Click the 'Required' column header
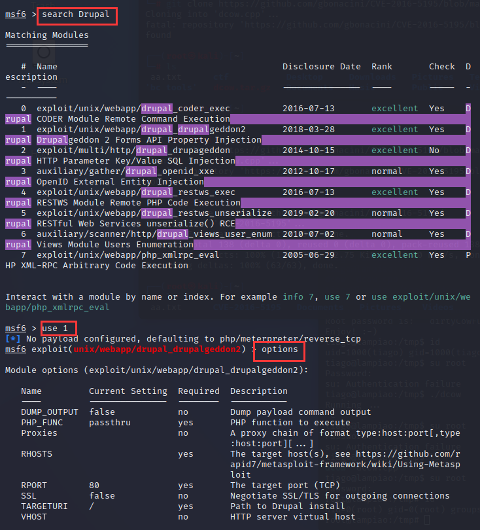The width and height of the screenshot is (480, 530). (x=199, y=391)
